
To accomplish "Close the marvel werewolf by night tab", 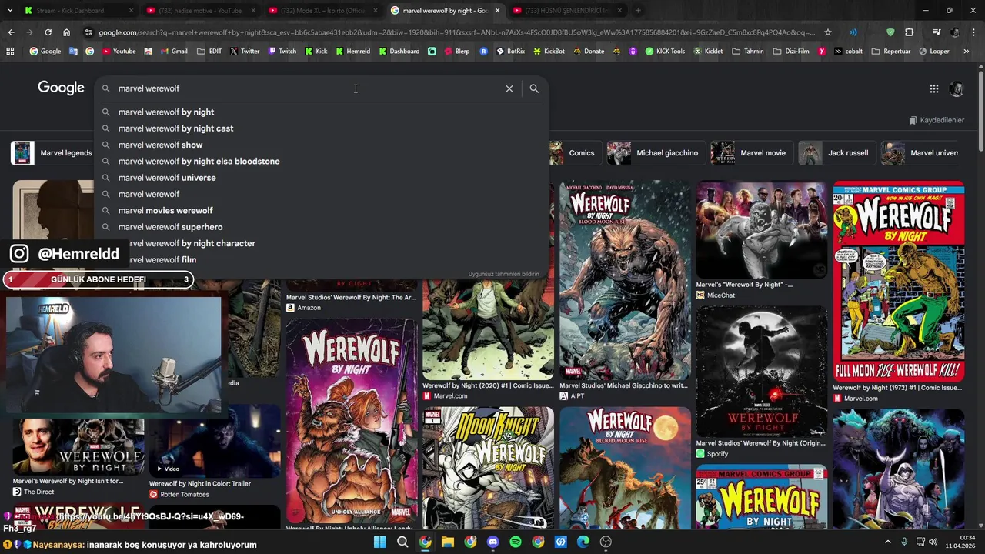I will 497,11.
